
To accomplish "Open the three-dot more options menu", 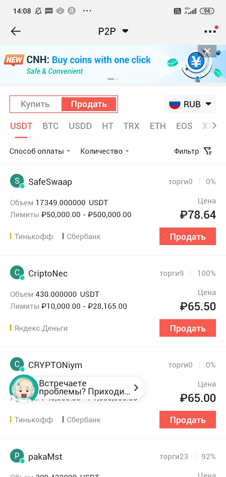I will [210, 31].
